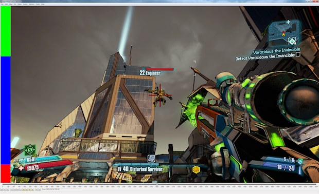The height and width of the screenshot is (194, 319).
Task: Tick the Defeat Voracidous the Invincible checkbox
Action: click(298, 54)
